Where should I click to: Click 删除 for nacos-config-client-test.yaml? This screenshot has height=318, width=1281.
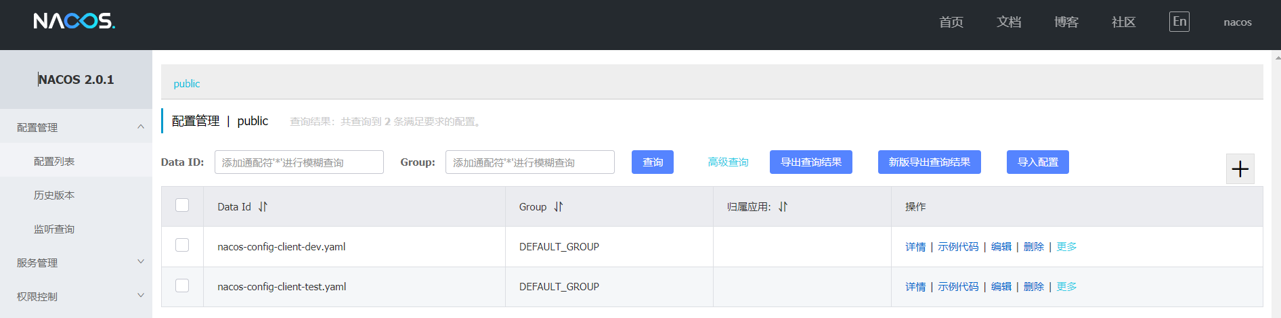click(1034, 287)
